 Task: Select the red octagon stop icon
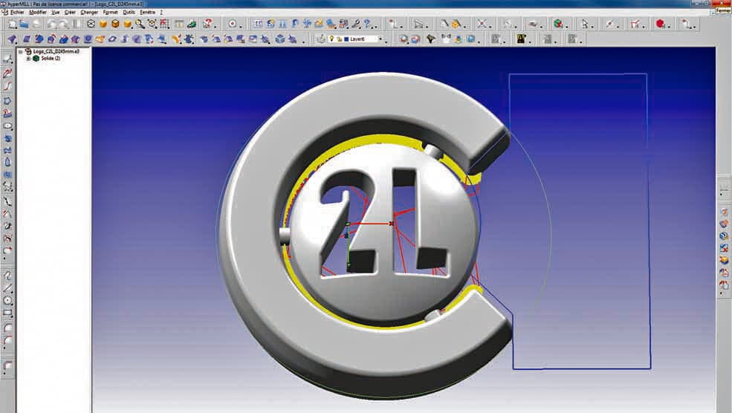click(660, 24)
